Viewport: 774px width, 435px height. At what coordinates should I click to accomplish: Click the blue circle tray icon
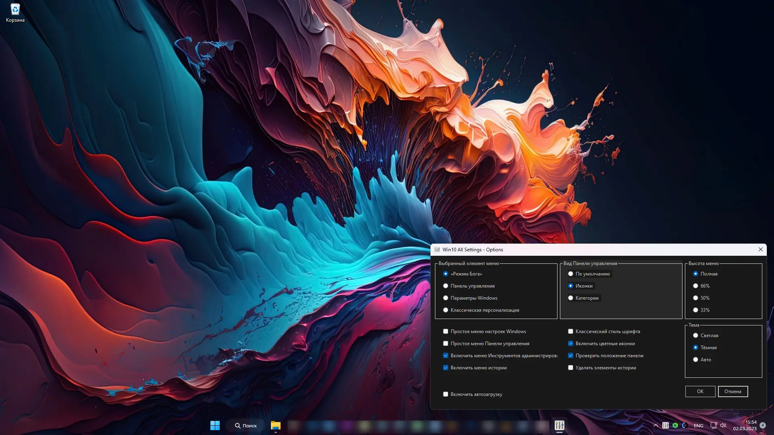[x=685, y=425]
